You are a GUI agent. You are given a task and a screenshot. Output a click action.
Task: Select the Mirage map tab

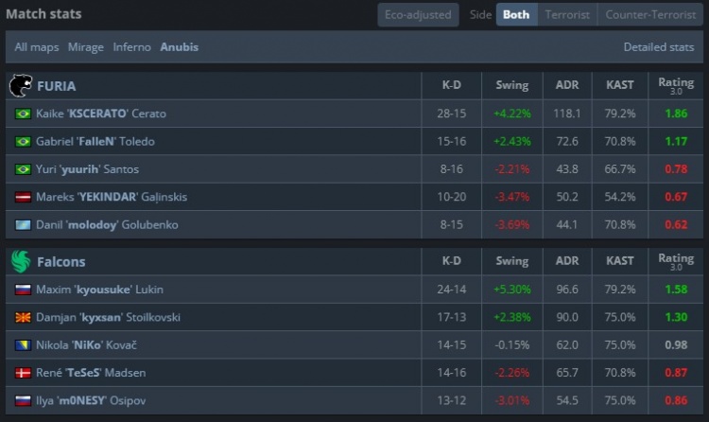85,46
